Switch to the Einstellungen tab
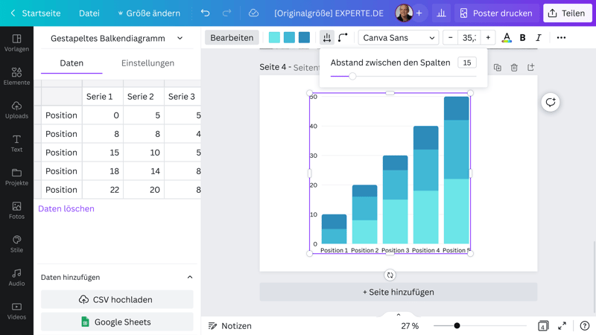This screenshot has width=596, height=335. click(x=148, y=63)
